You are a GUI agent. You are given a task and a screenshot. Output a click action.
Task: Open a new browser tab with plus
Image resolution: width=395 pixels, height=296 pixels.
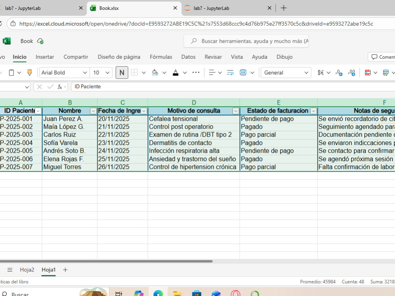[x=284, y=8]
